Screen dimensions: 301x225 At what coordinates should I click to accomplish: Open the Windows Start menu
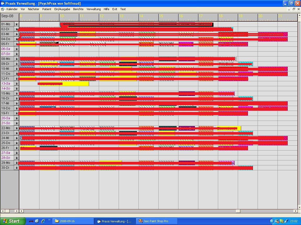pyautogui.click(x=13, y=221)
